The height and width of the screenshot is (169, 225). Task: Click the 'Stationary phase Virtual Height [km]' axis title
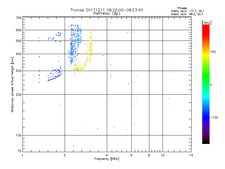tap(12, 84)
